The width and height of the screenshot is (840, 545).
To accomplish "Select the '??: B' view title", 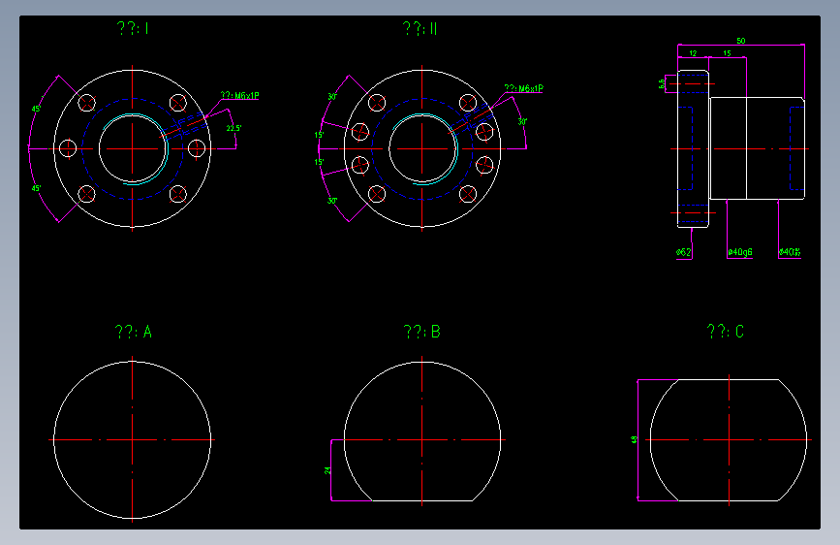I will (422, 332).
